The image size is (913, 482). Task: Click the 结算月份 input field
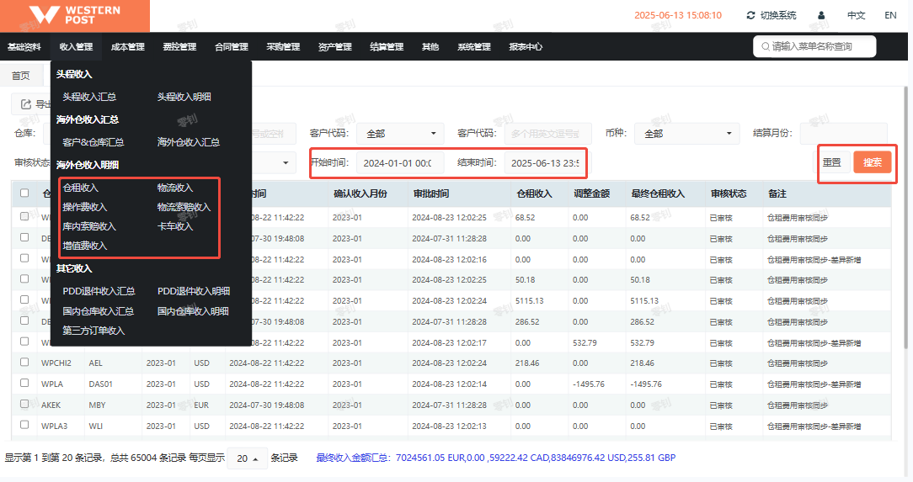(x=844, y=134)
